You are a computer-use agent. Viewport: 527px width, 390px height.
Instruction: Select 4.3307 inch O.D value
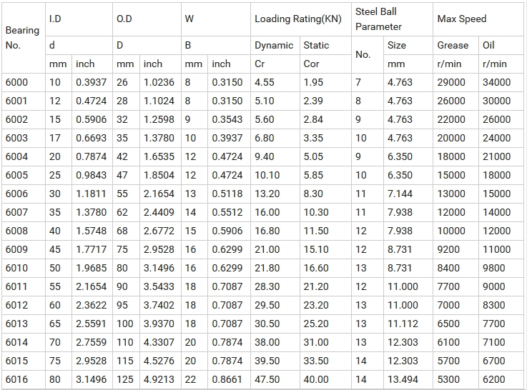159,342
